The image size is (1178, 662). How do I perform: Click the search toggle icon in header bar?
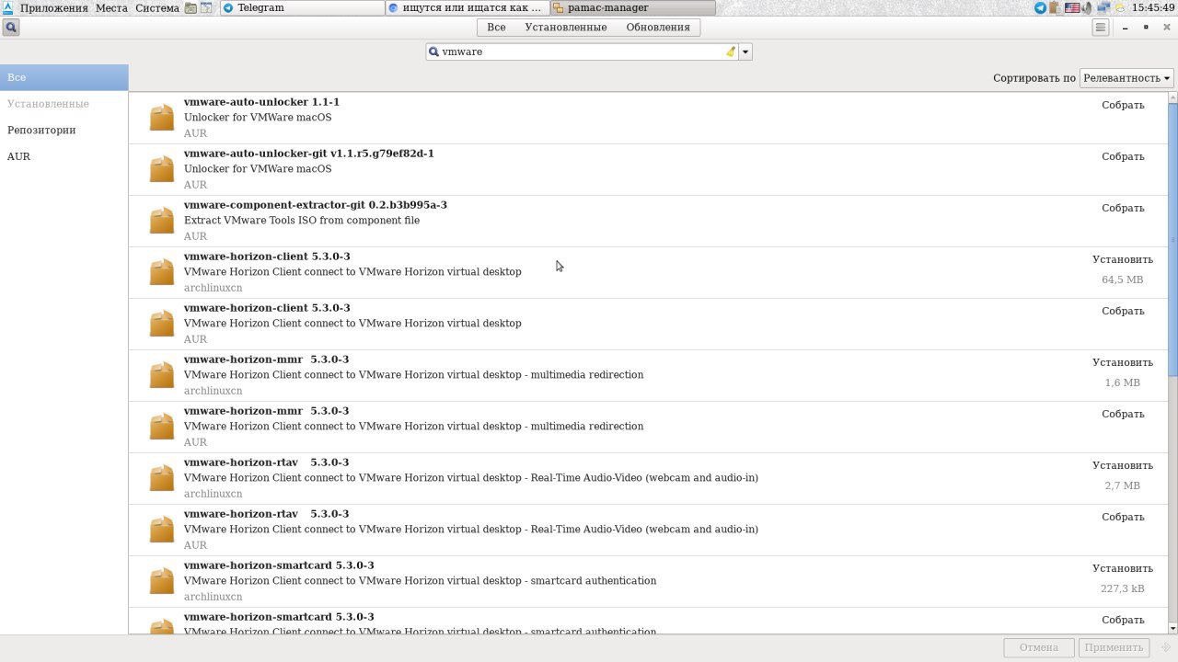coord(10,27)
